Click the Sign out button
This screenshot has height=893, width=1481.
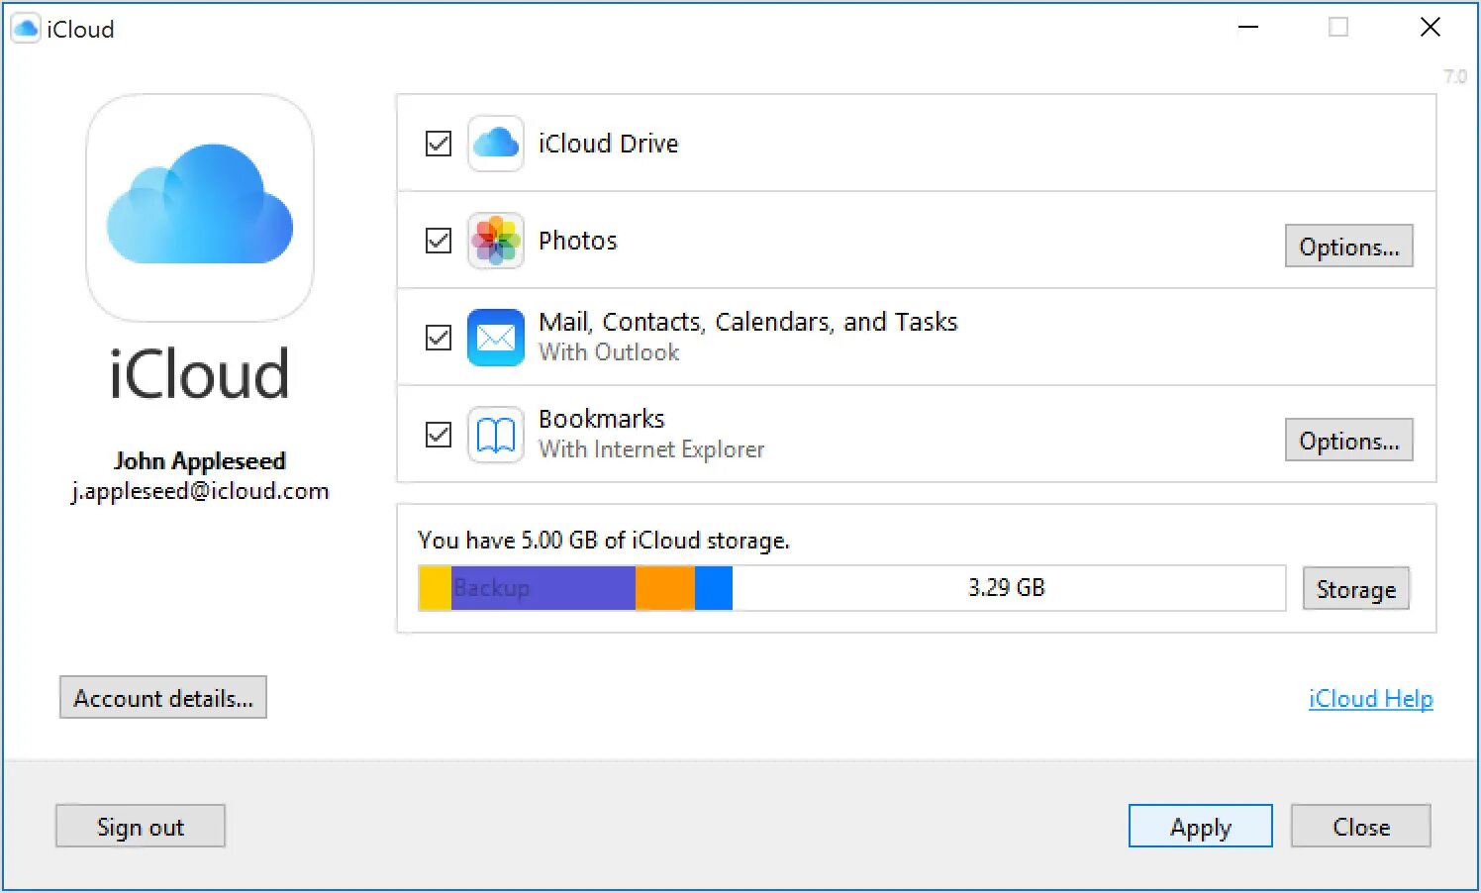[141, 827]
